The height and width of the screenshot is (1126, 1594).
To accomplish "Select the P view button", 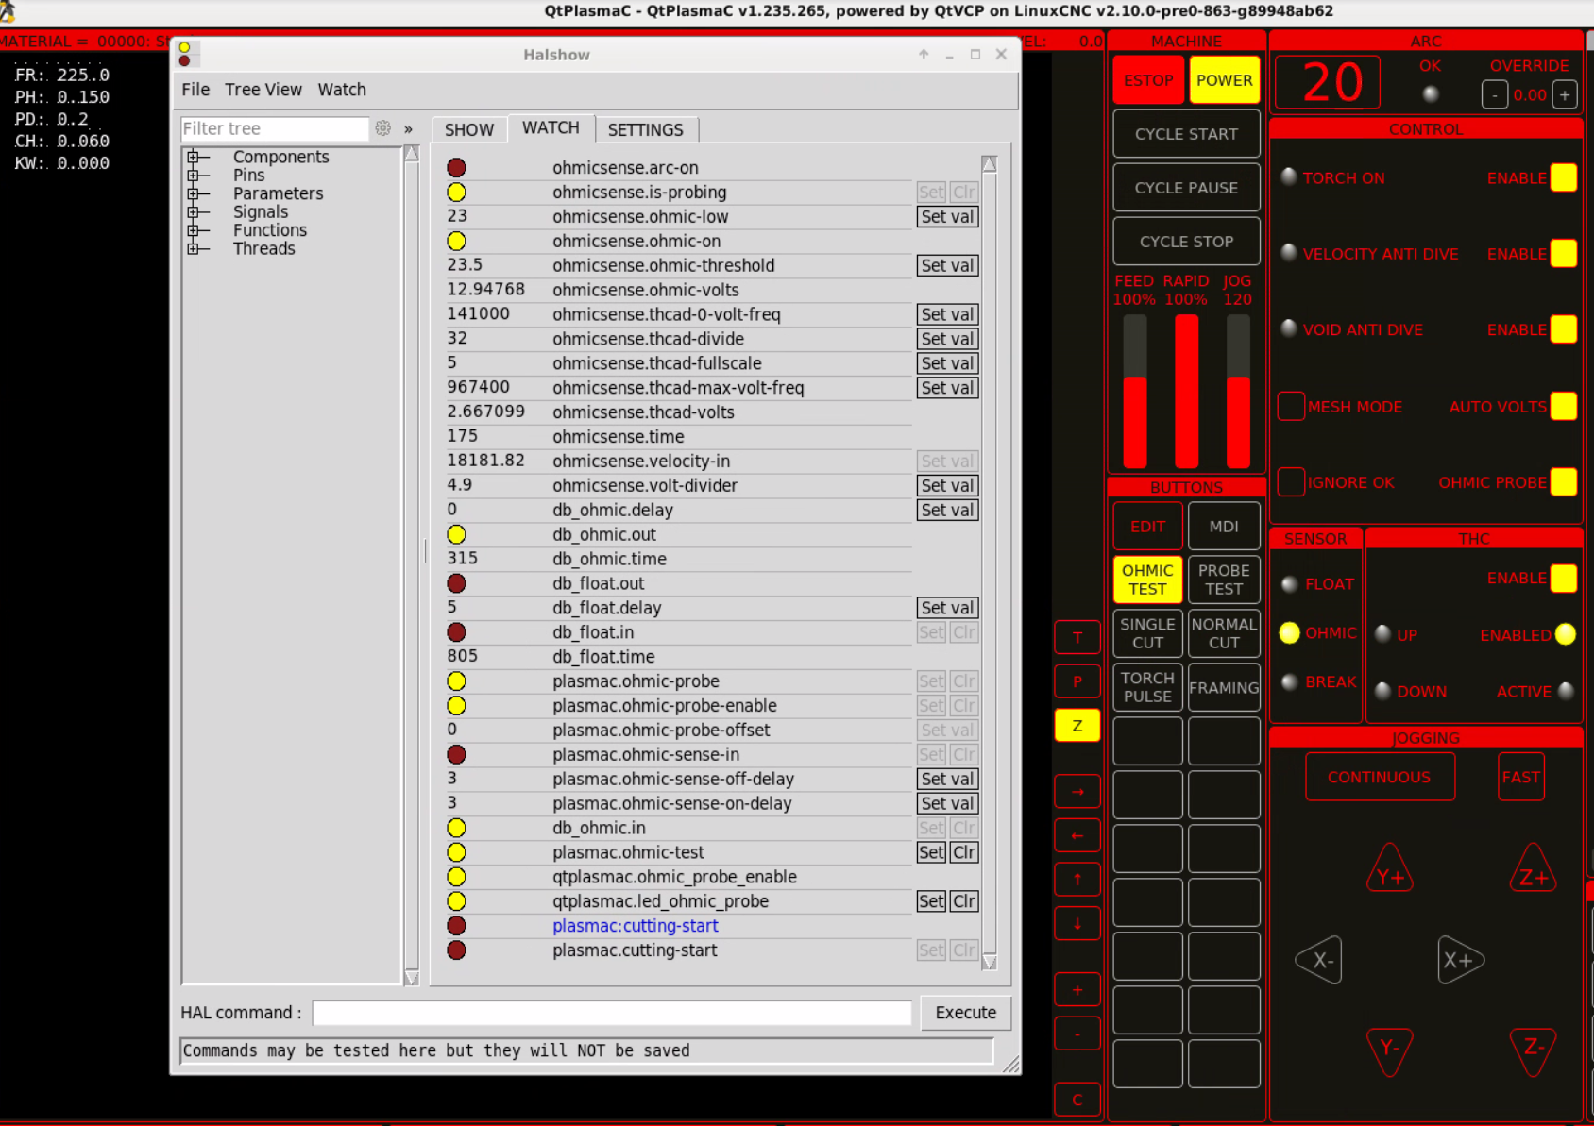I will pyautogui.click(x=1077, y=681).
